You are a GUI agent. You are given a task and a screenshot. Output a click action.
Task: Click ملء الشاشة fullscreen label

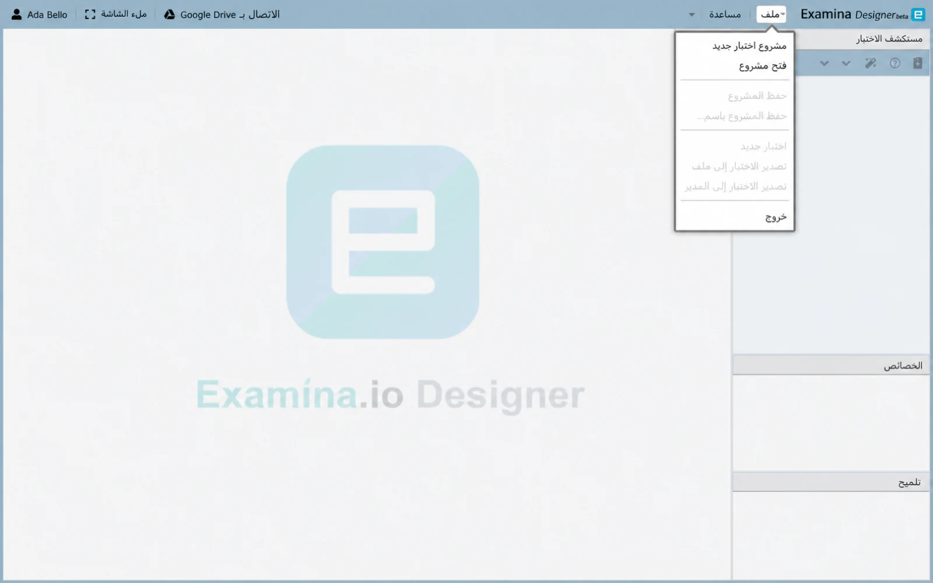point(124,14)
